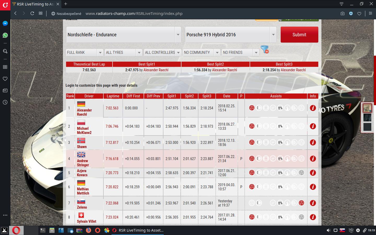Open driver Andrew Stringer's profile link

coord(83,163)
